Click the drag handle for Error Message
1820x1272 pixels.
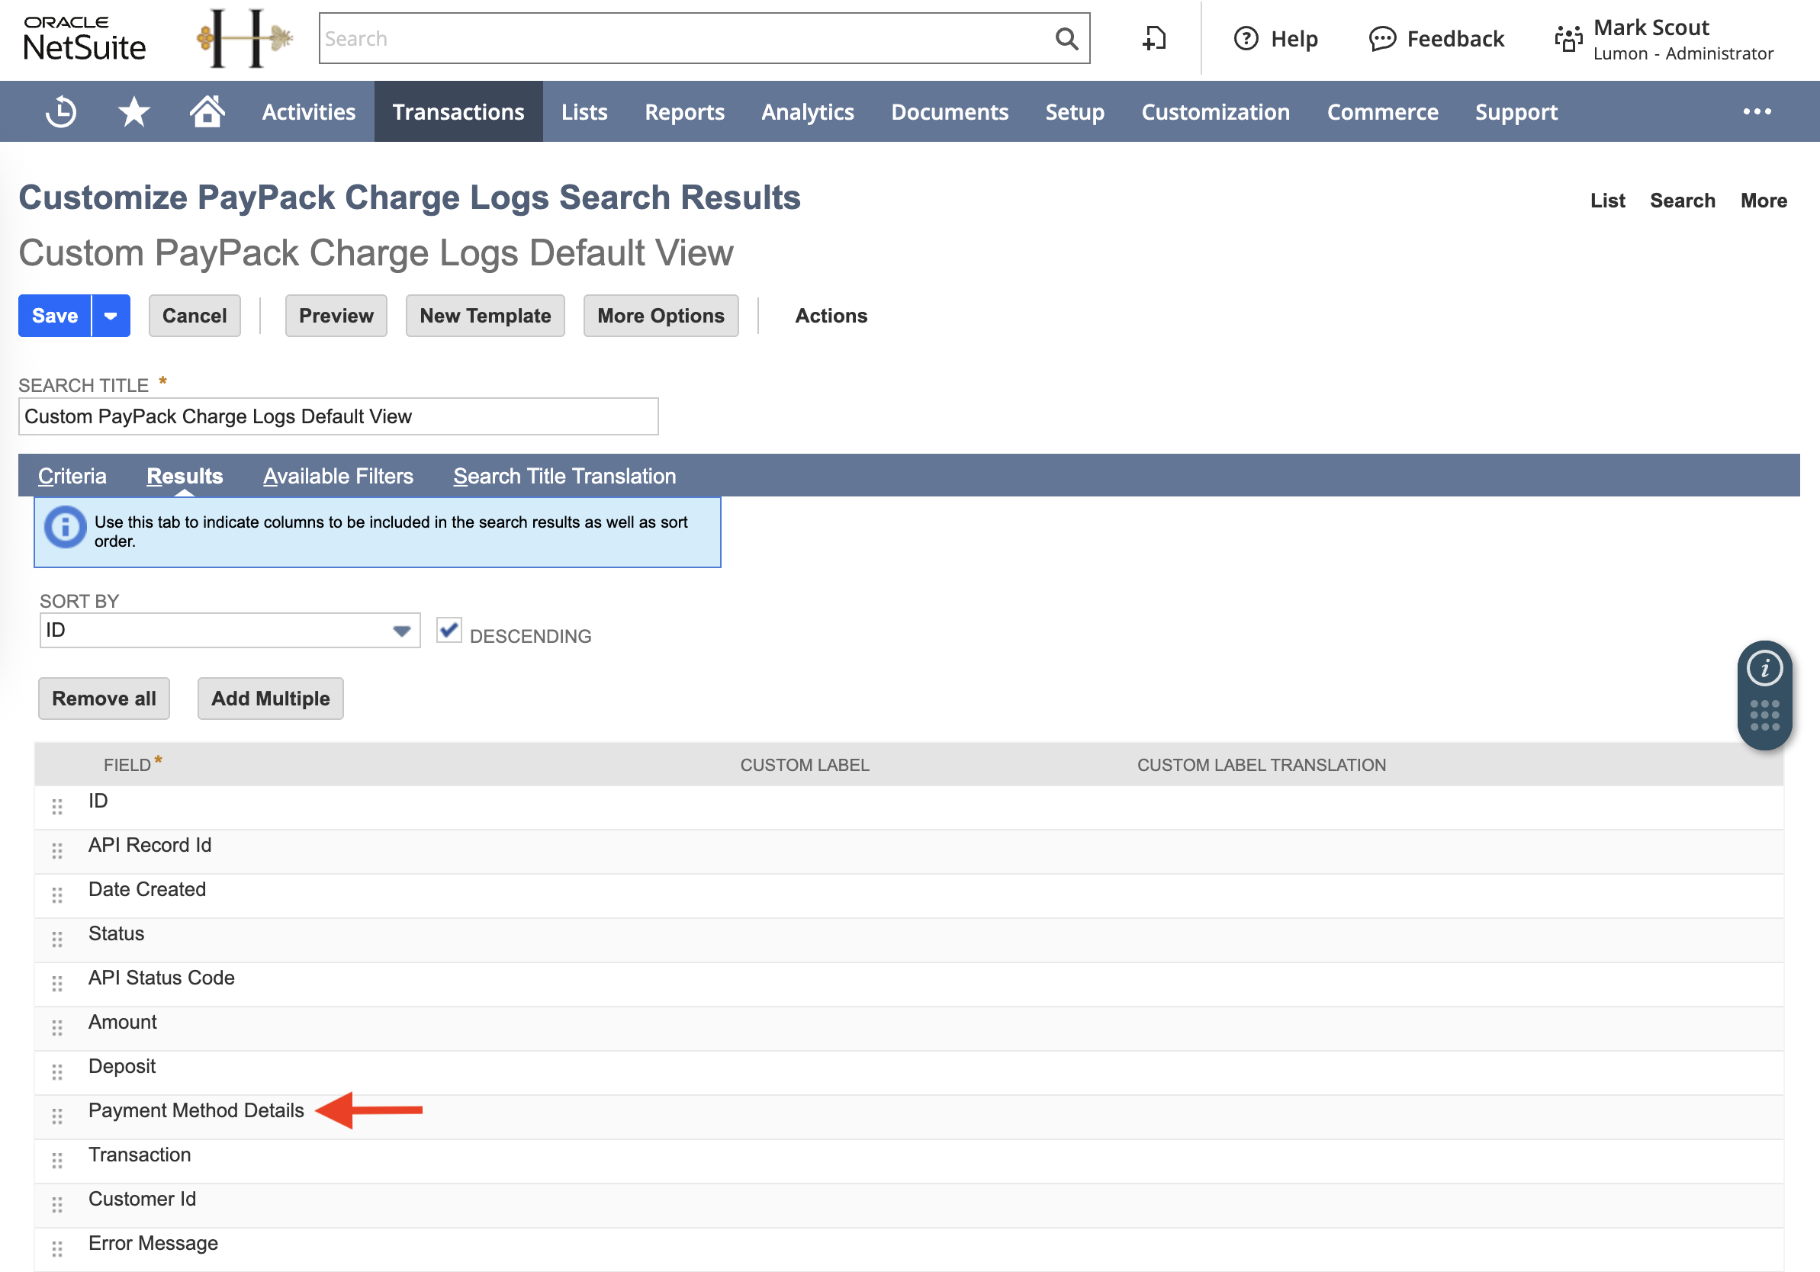[57, 1250]
